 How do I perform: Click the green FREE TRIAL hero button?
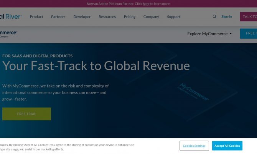[x=26, y=114]
